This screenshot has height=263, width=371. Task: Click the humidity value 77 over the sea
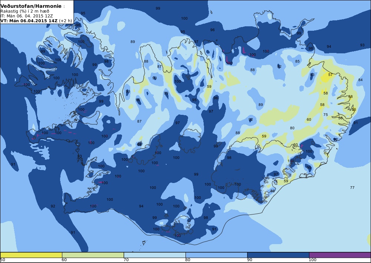(352, 188)
